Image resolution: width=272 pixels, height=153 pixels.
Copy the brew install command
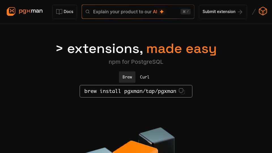182,91
